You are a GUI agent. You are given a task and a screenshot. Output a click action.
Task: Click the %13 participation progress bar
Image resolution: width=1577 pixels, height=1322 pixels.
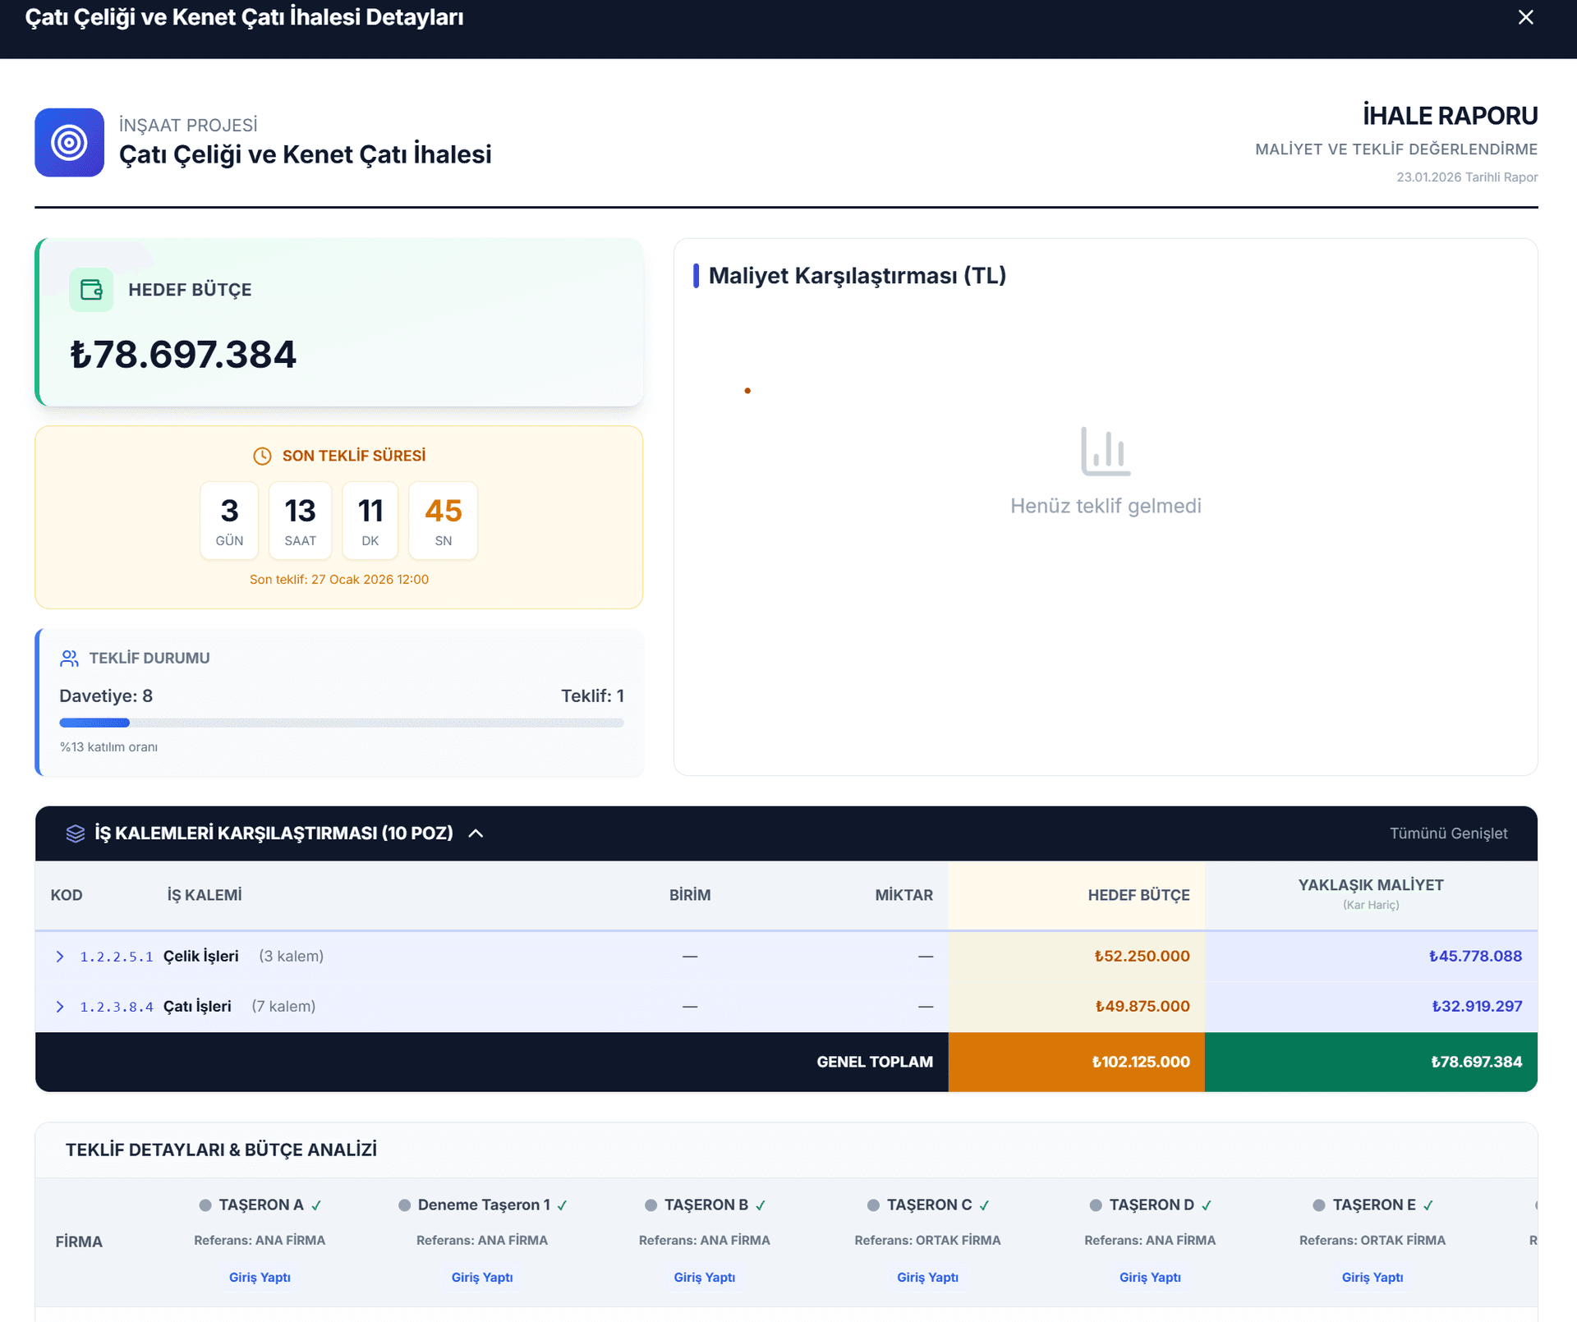[341, 723]
